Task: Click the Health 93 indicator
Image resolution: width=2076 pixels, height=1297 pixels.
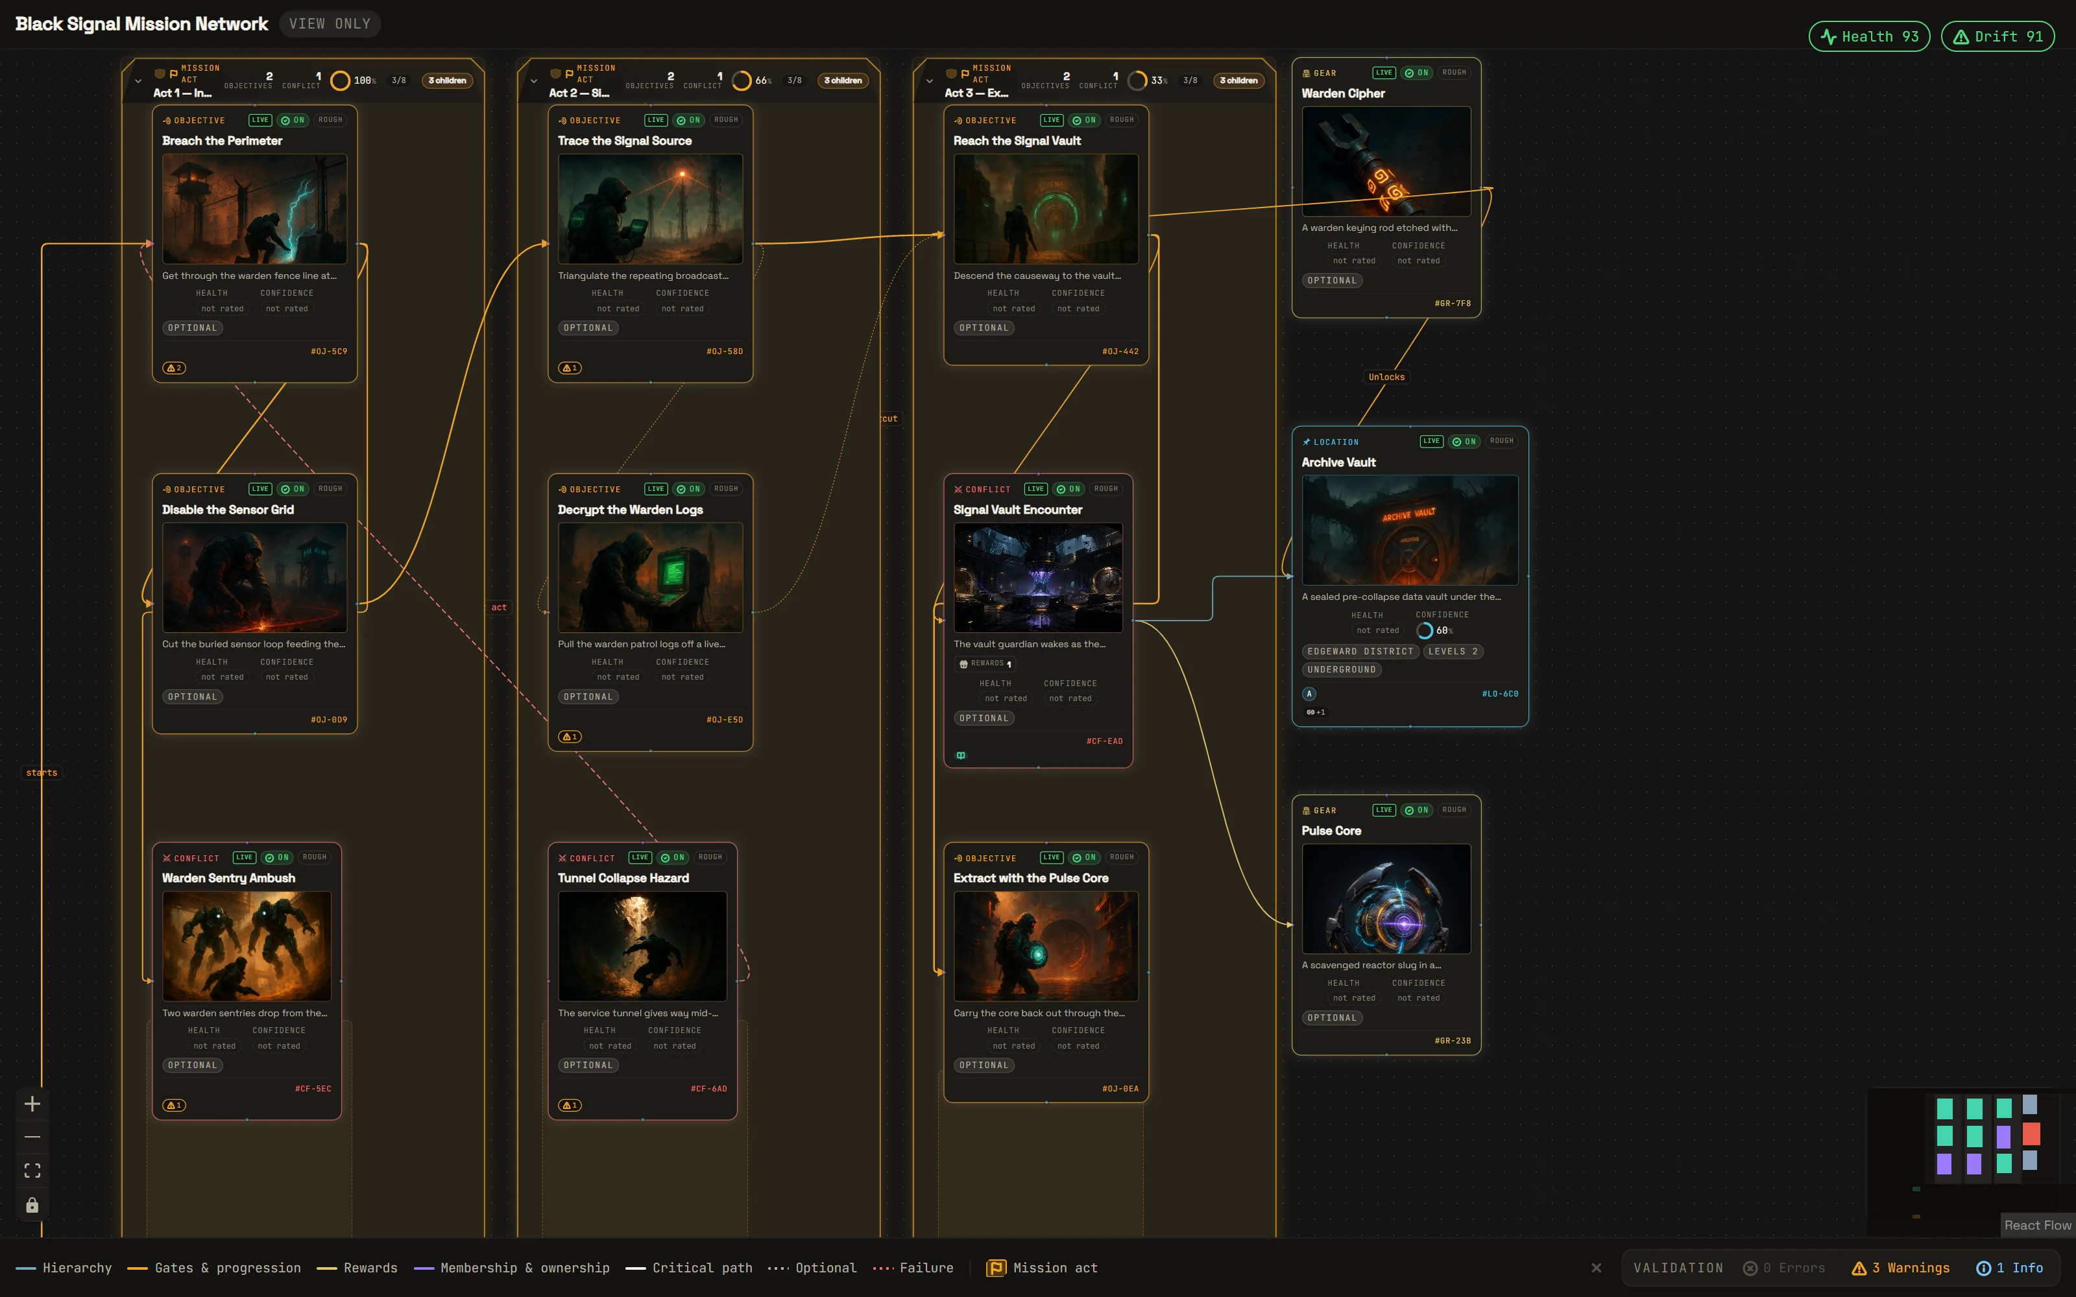Action: [x=1869, y=37]
